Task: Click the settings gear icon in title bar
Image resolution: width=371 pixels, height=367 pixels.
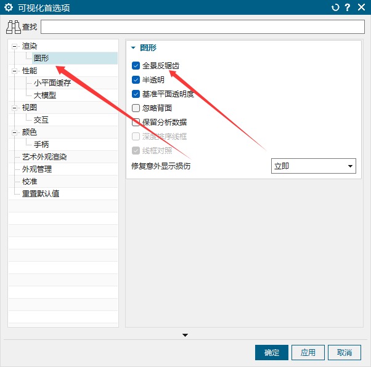Action: pos(9,7)
